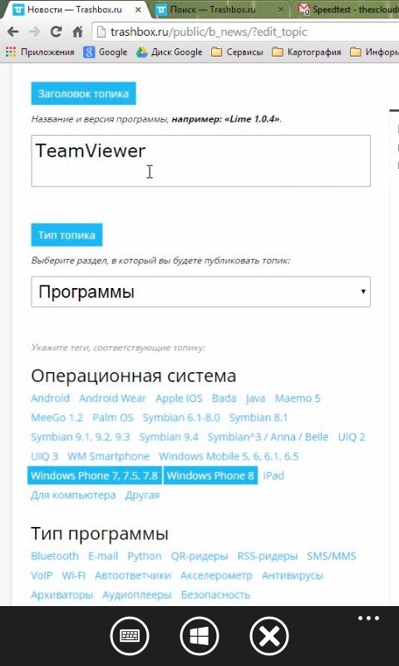
Task: Click the home icon in browser toolbar
Action: coord(77,32)
